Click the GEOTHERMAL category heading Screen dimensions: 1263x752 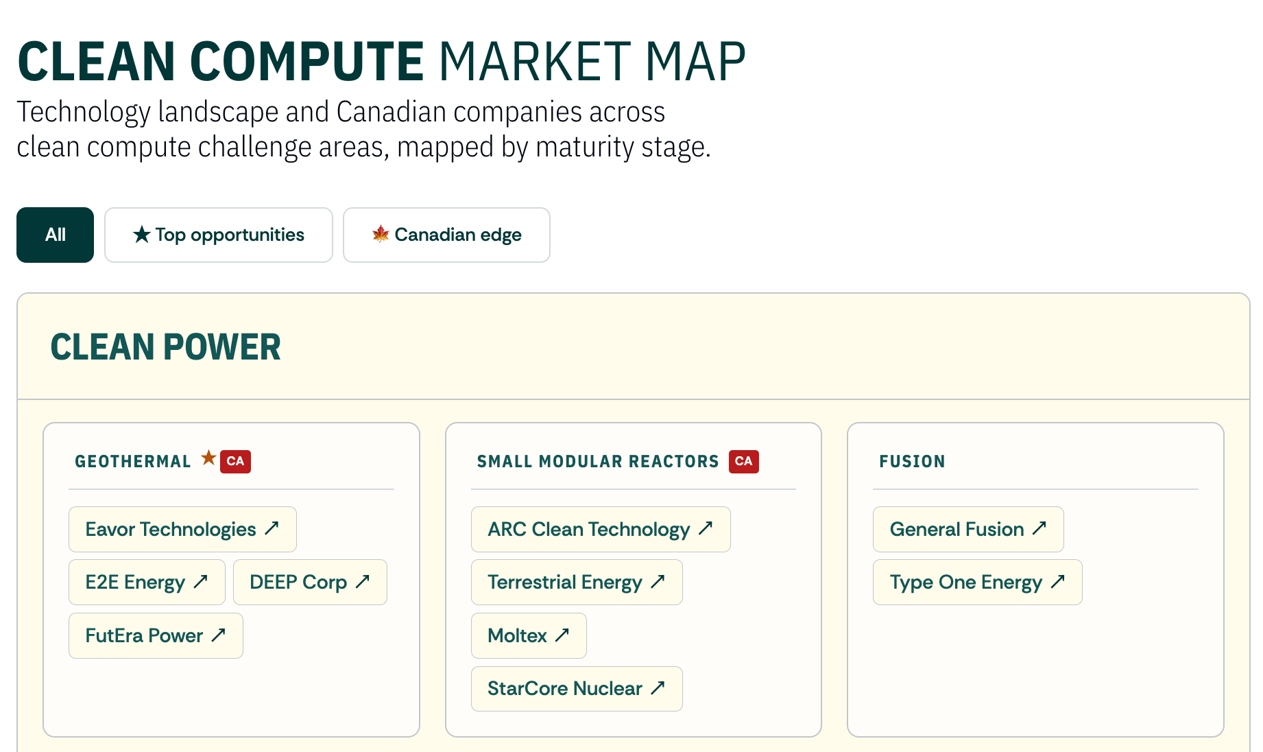[133, 462]
